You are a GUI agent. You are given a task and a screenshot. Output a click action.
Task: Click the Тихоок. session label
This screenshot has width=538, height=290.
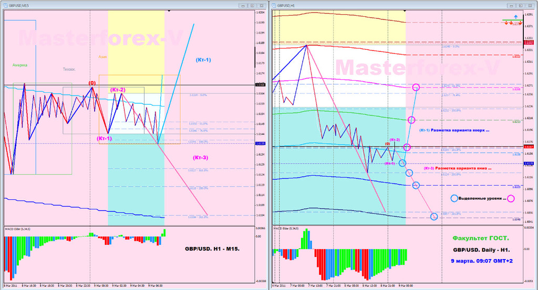tap(69, 70)
